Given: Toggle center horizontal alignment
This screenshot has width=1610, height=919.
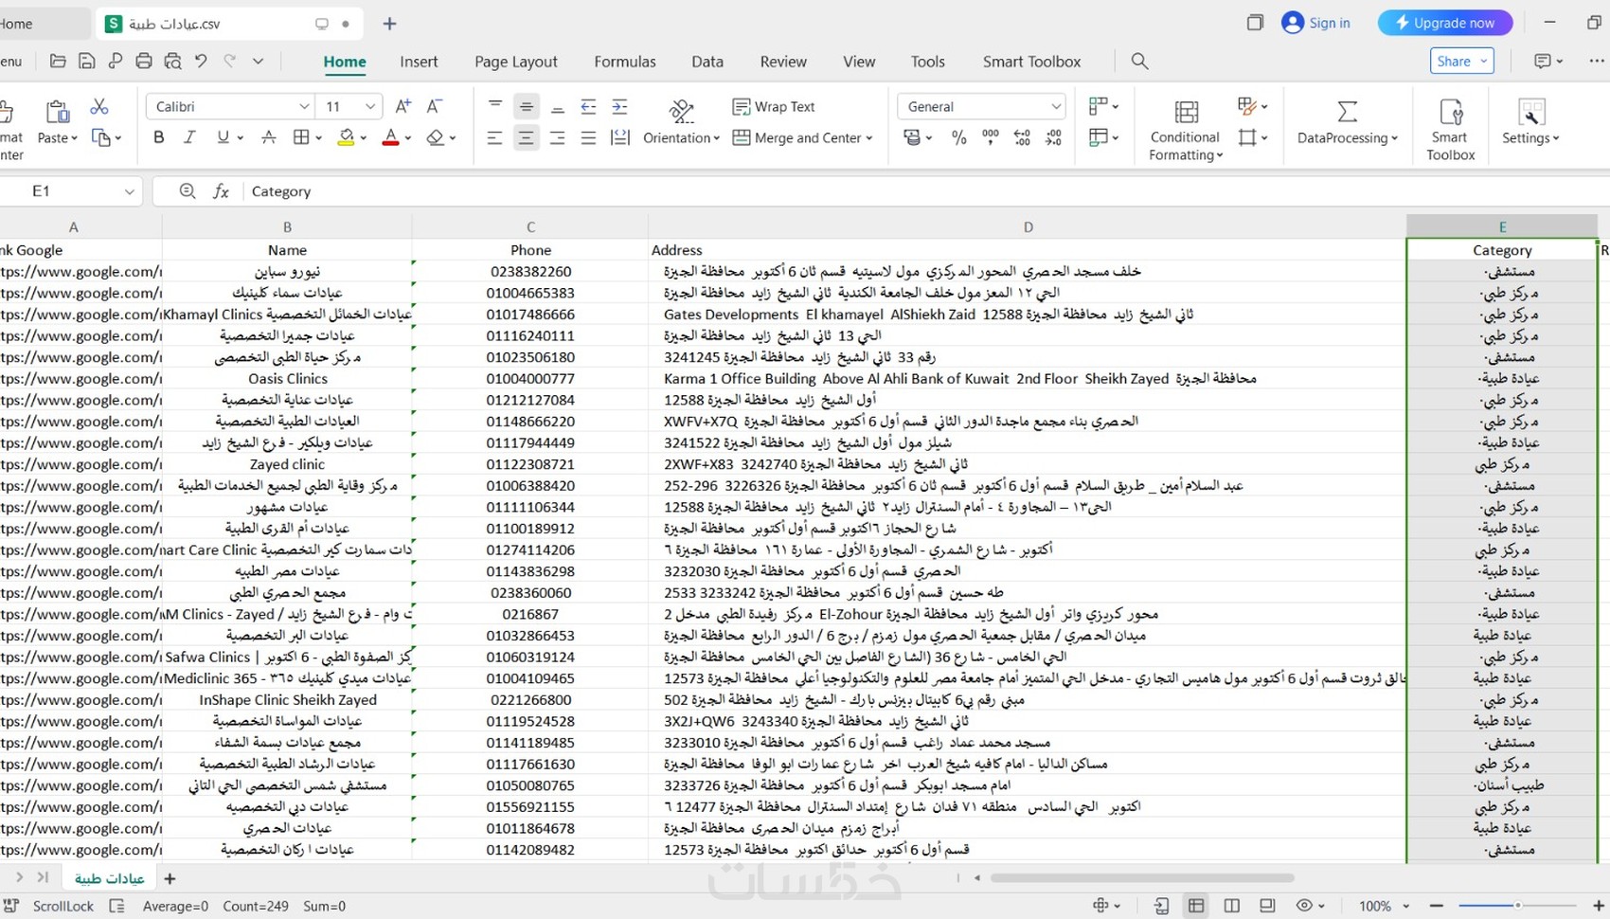Looking at the screenshot, I should coord(526,138).
